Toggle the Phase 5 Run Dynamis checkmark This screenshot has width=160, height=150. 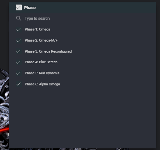(x=18, y=73)
